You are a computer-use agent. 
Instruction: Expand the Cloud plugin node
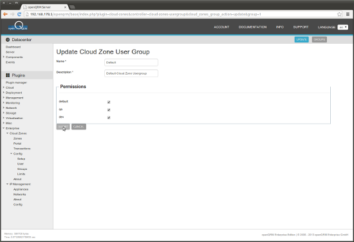(x=4, y=88)
